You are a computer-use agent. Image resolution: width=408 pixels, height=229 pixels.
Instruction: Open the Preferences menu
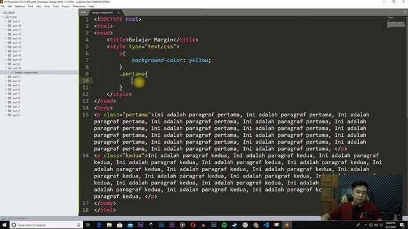tap(79, 6)
